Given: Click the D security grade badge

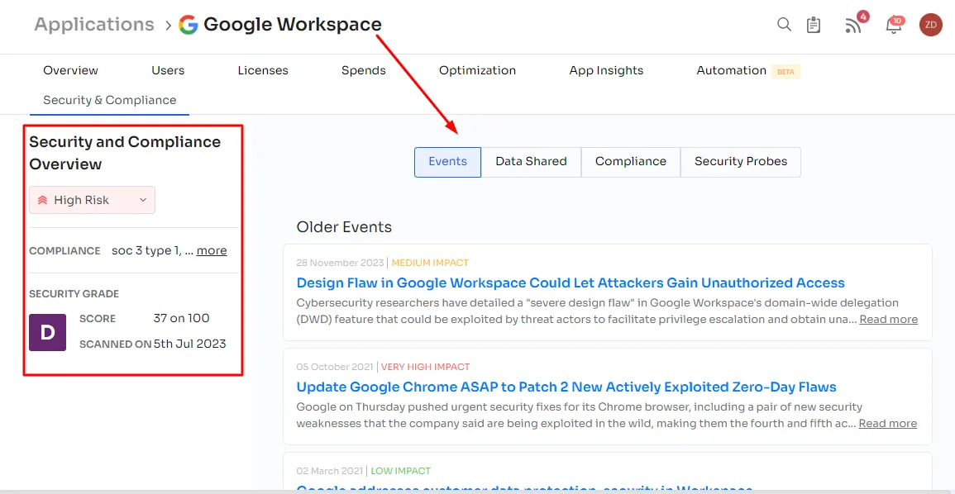Looking at the screenshot, I should 47,332.
